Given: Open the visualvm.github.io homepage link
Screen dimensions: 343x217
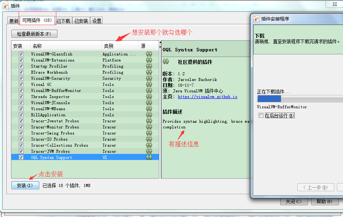Looking at the screenshot, I should [207, 97].
